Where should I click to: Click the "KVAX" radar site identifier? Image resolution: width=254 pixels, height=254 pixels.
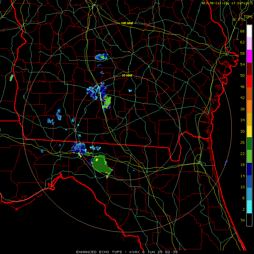pyautogui.click(x=135, y=252)
